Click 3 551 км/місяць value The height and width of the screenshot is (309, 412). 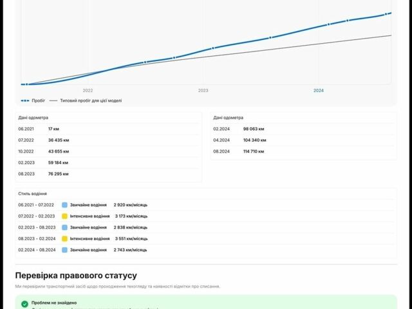click(x=131, y=239)
